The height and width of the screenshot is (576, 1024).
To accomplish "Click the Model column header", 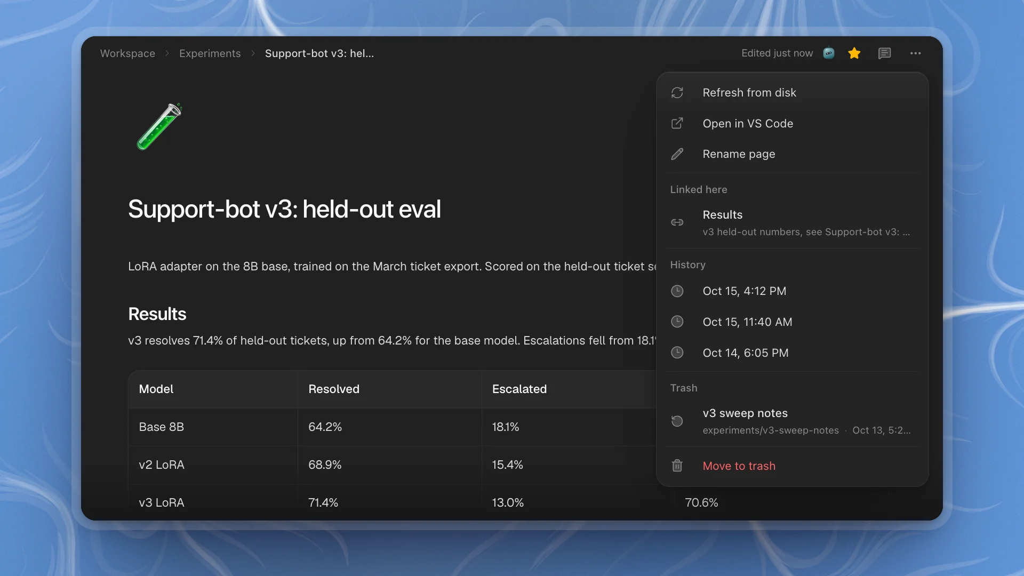I will pos(213,389).
